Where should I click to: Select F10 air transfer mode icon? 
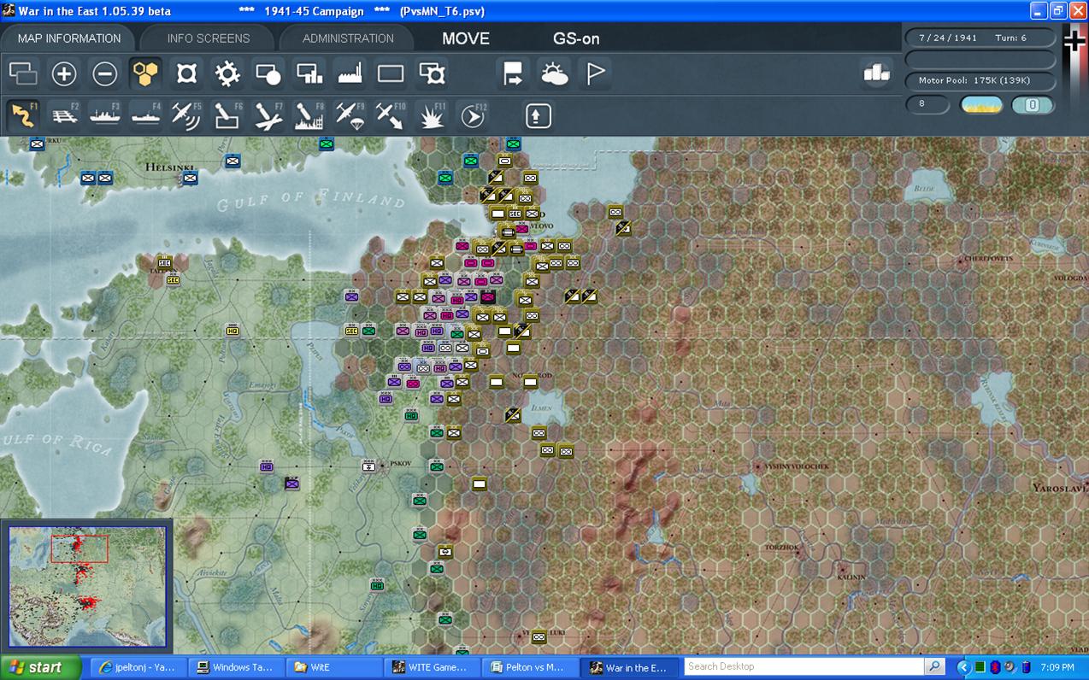pos(391,115)
